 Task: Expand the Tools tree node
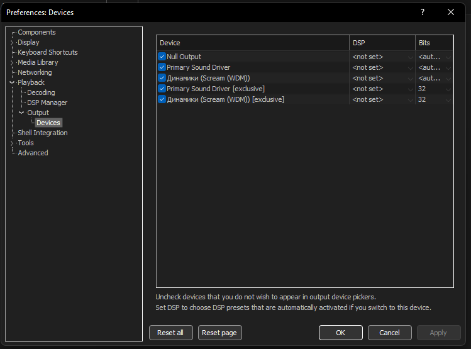[12, 143]
